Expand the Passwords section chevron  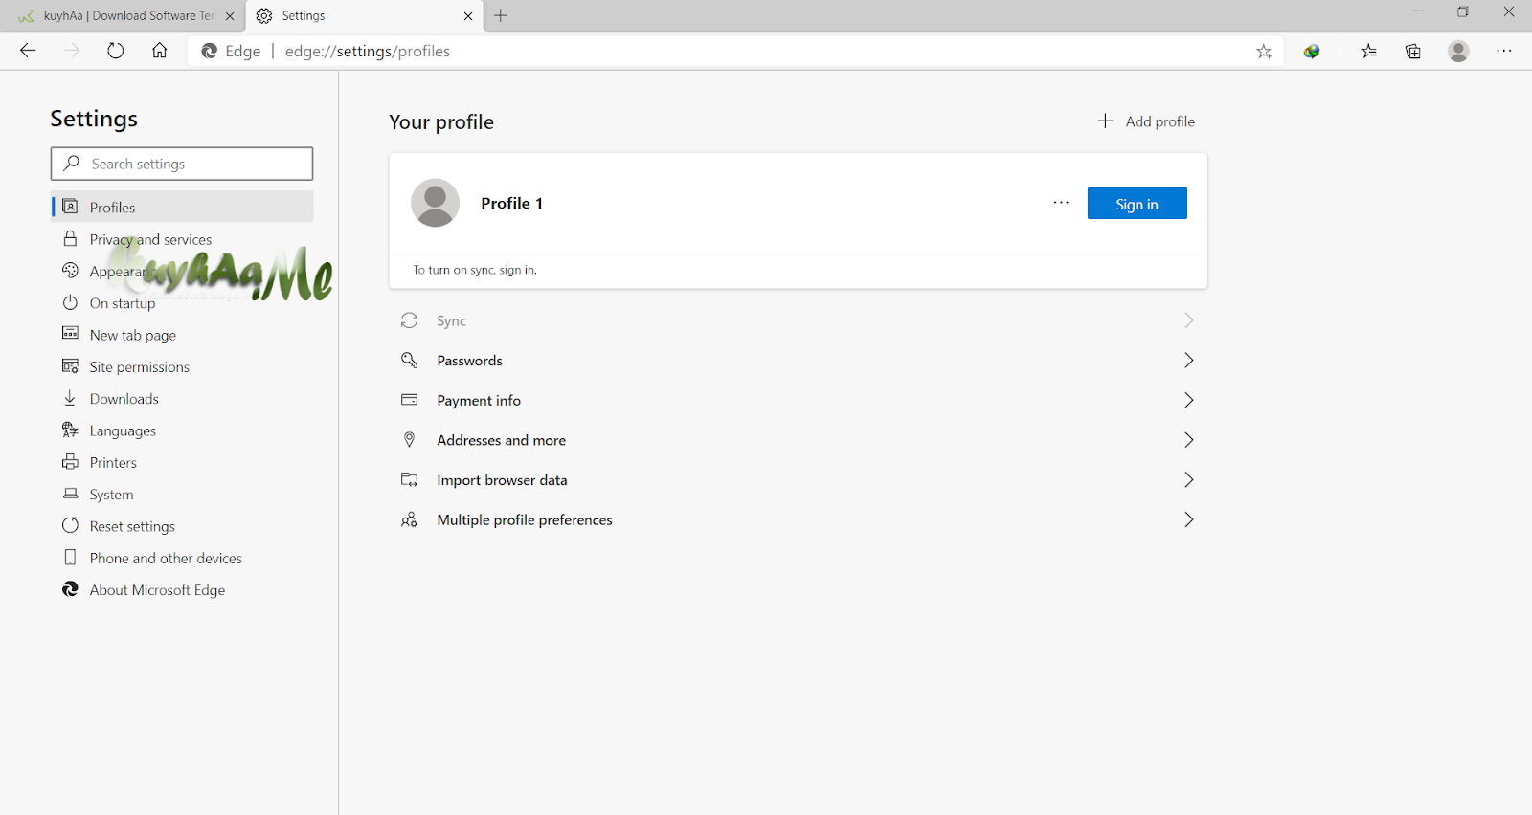[1188, 361]
